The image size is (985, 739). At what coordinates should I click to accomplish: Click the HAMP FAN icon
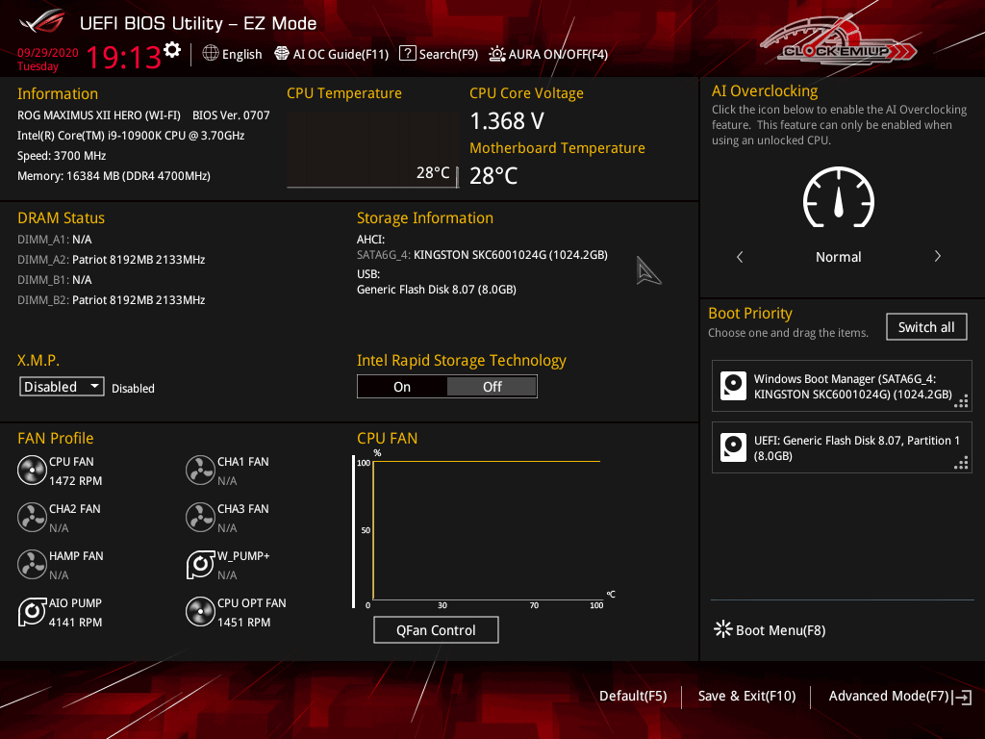point(32,565)
